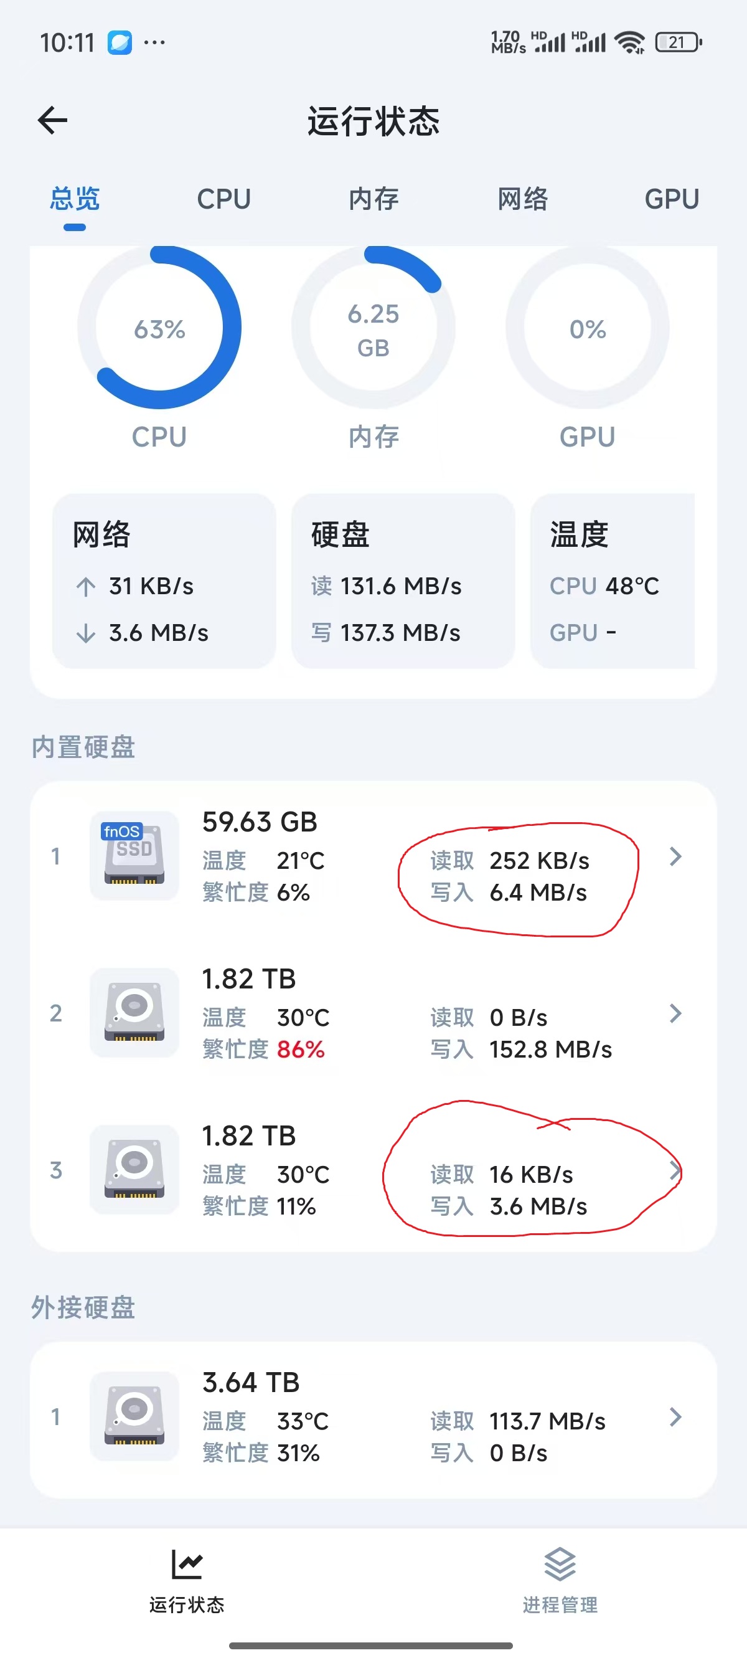Open the 网络 speed card

(164, 581)
